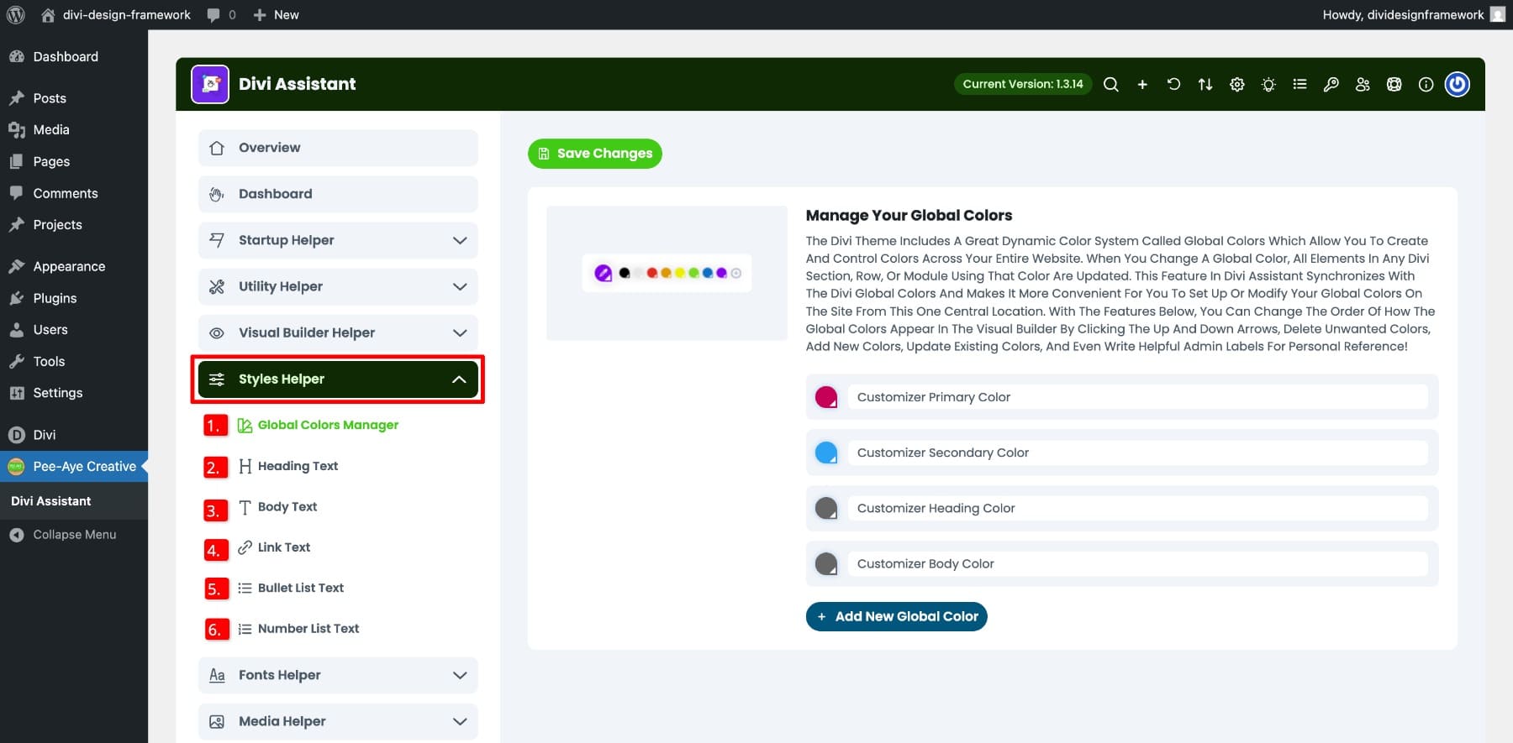Click the hand icon beside Dashboard
This screenshot has height=743, width=1513.
[x=217, y=194]
